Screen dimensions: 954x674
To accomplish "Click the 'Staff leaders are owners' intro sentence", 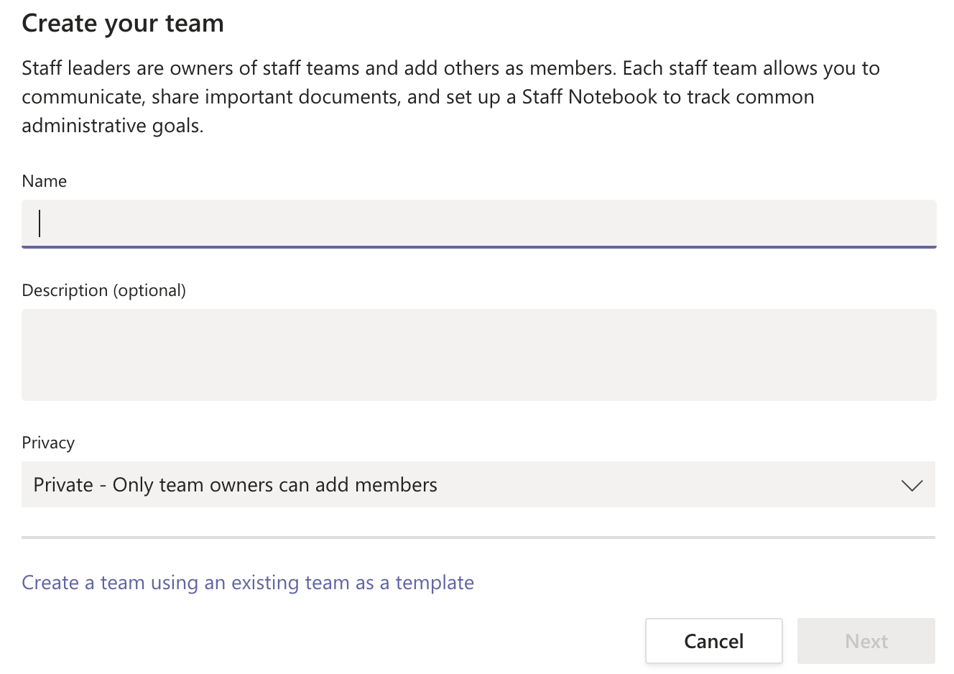I will 318,68.
